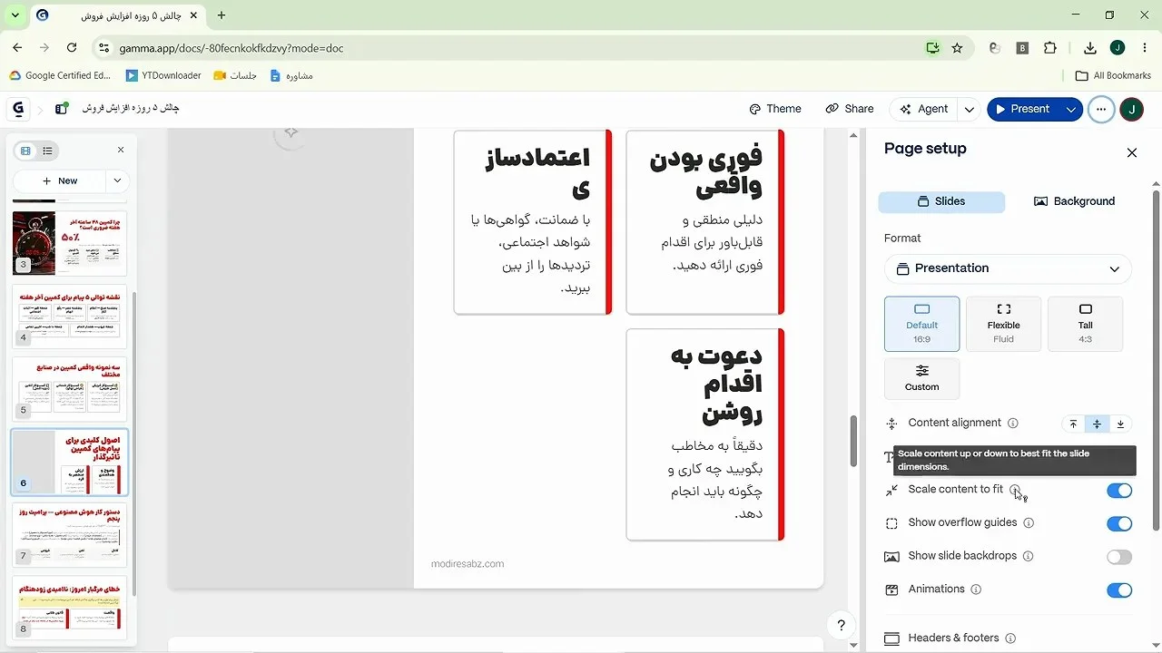
Task: Click the Gamma home logo icon
Action: 17,109
